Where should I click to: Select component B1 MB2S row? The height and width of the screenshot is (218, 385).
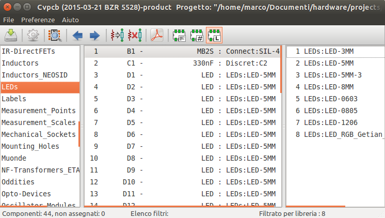[x=182, y=51]
